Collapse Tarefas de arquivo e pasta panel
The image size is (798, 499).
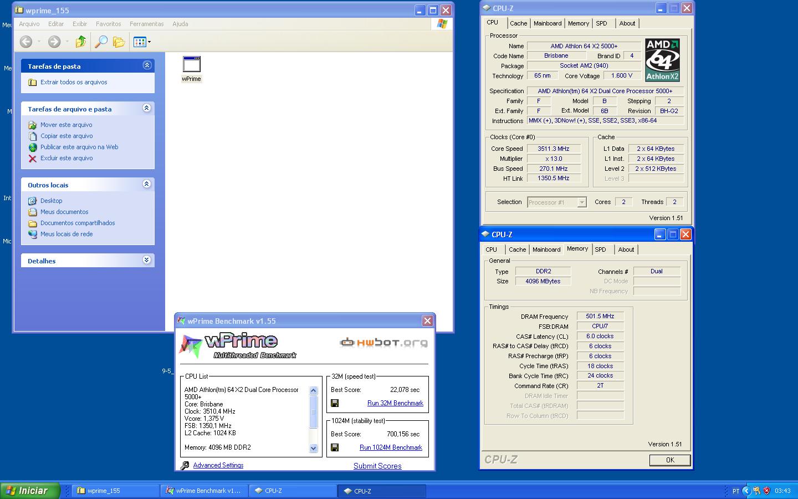(x=147, y=108)
